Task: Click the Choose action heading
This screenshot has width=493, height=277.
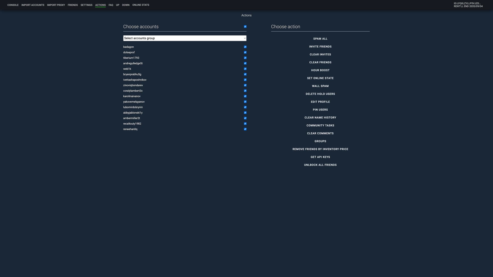Action: (x=286, y=27)
